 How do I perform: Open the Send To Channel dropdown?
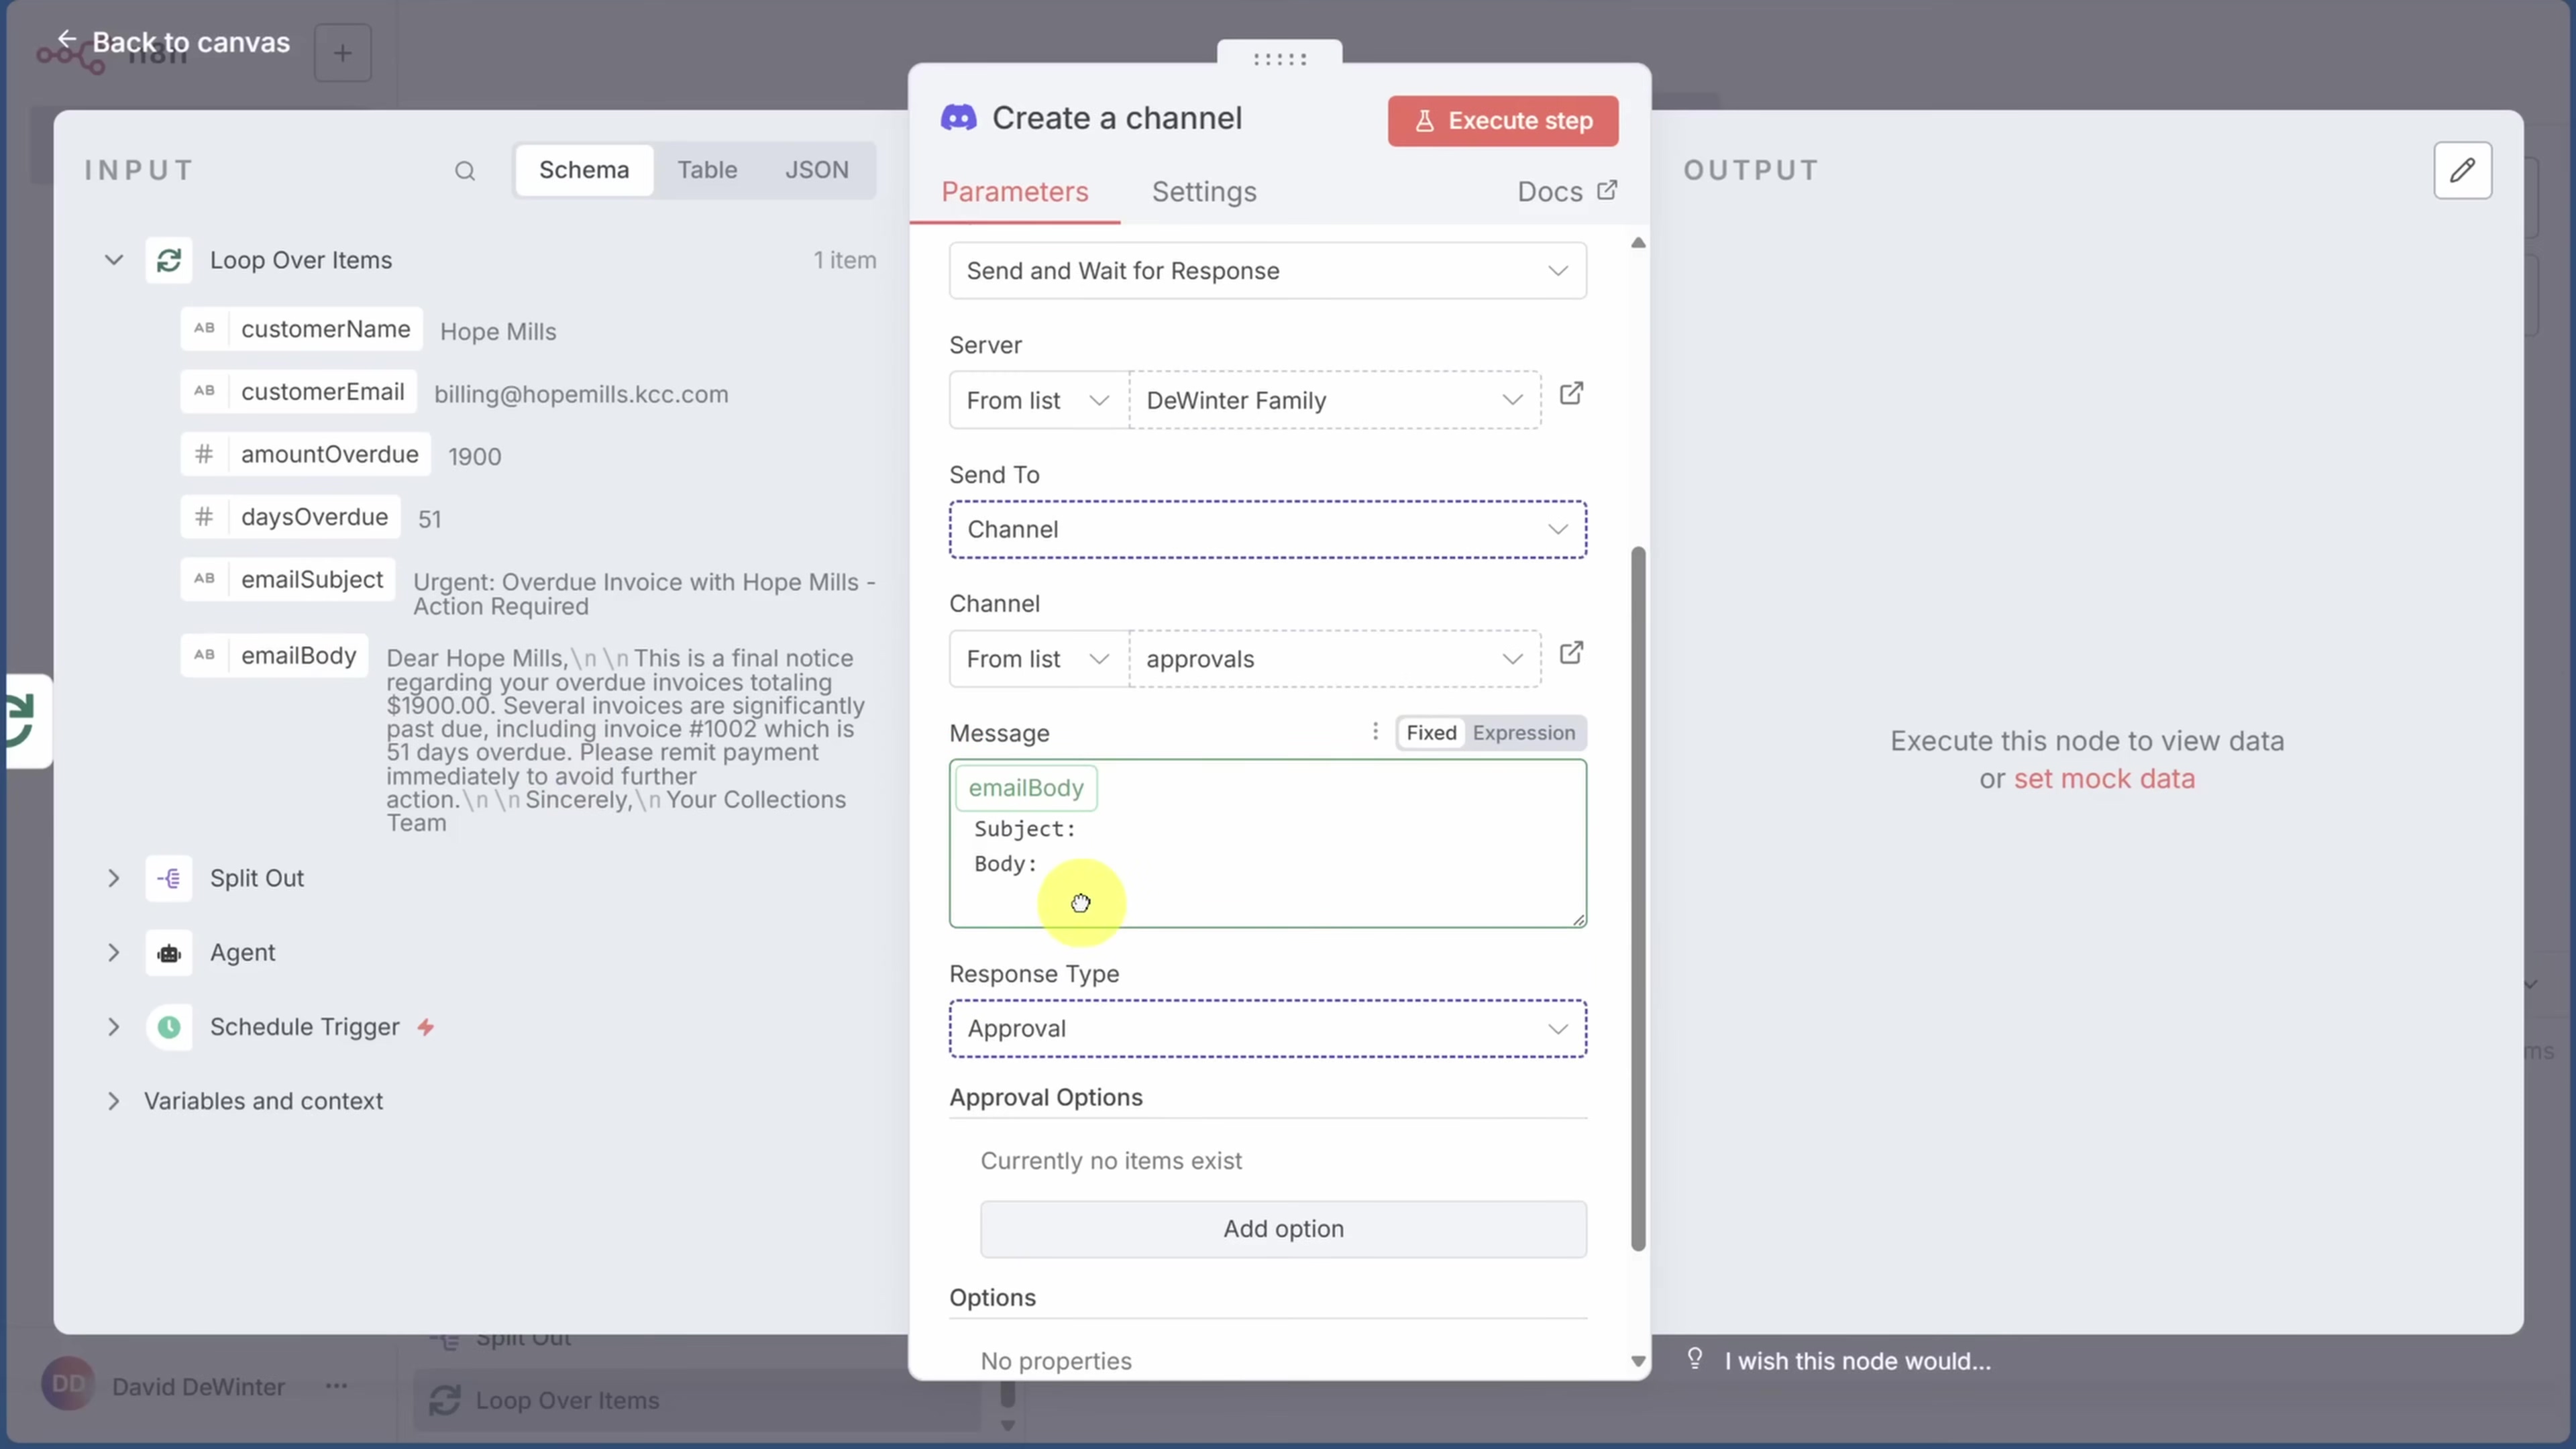pyautogui.click(x=1267, y=529)
